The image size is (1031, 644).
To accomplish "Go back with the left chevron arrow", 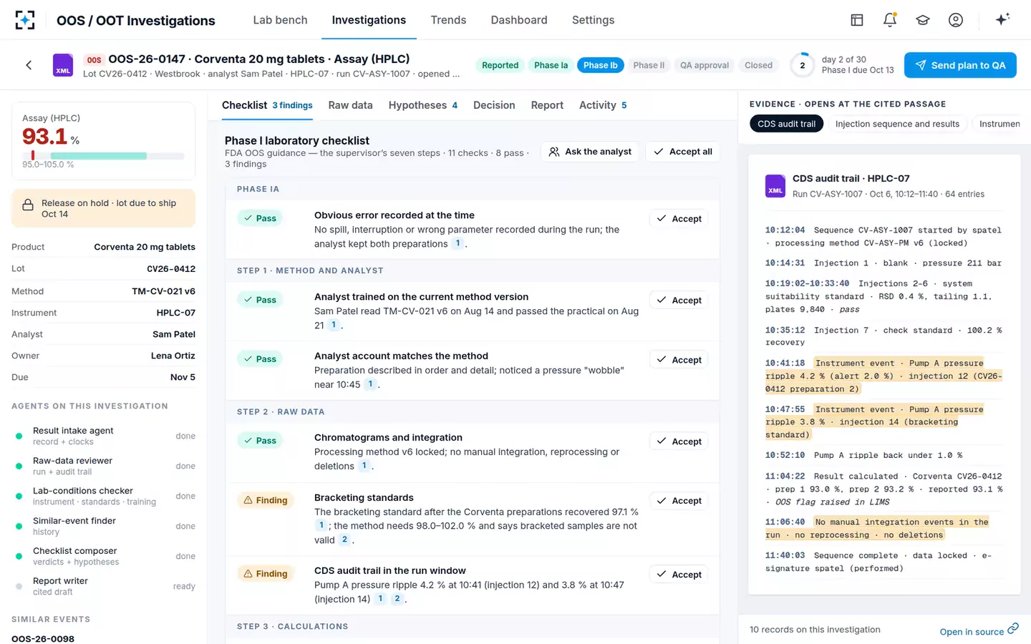I will 29,65.
